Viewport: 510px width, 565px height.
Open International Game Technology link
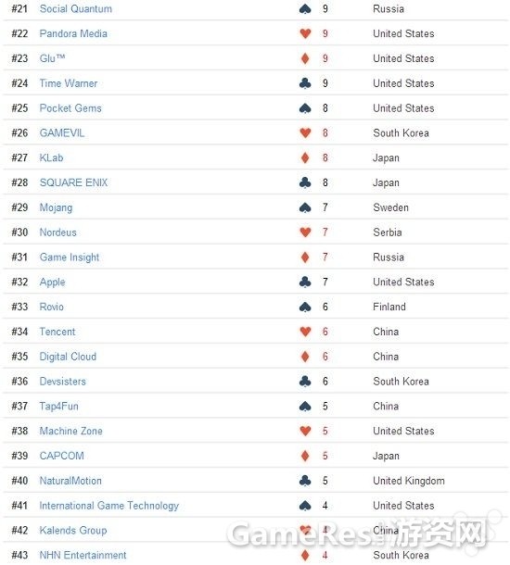[x=109, y=506]
